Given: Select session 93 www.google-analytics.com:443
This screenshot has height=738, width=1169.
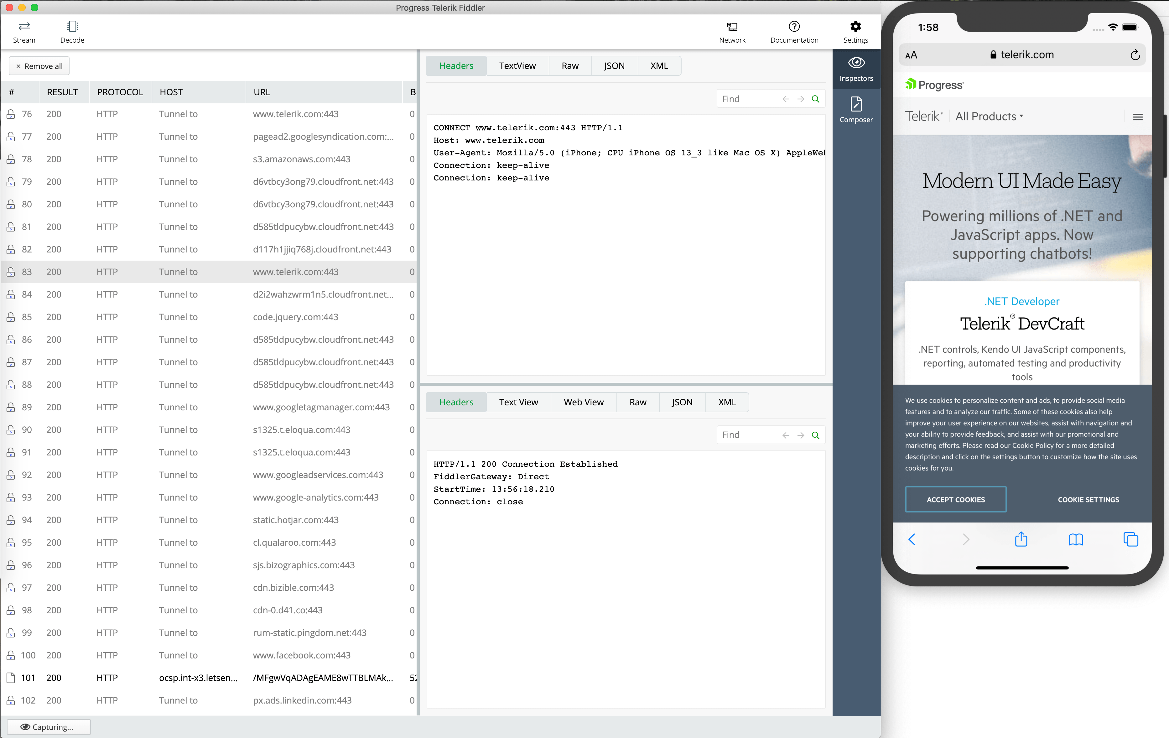Looking at the screenshot, I should click(209, 497).
